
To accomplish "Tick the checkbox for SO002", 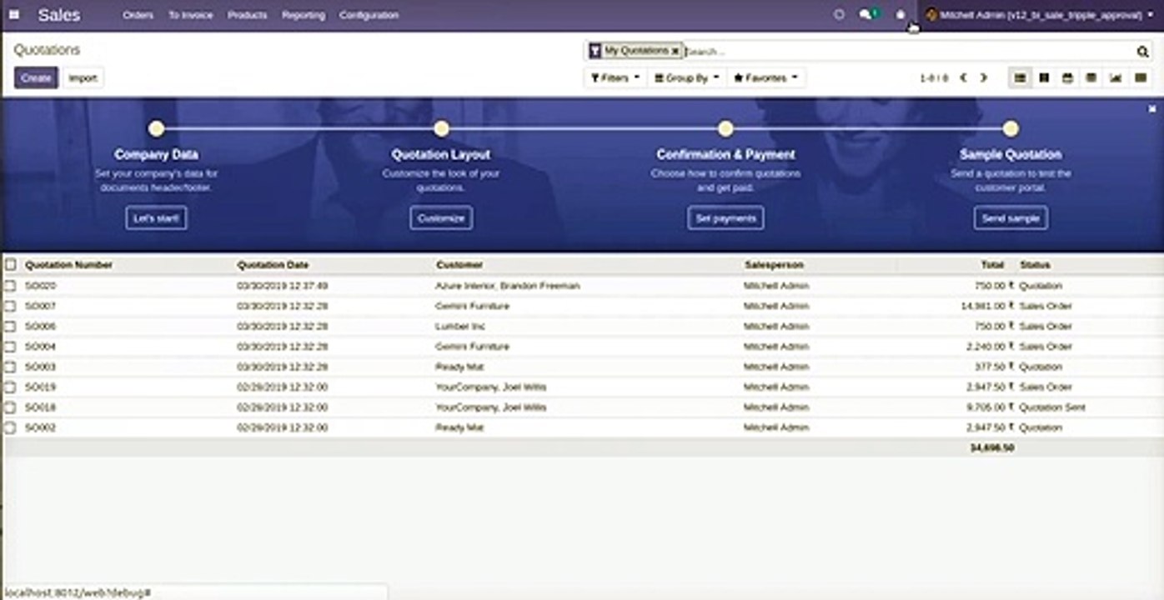I will [10, 427].
